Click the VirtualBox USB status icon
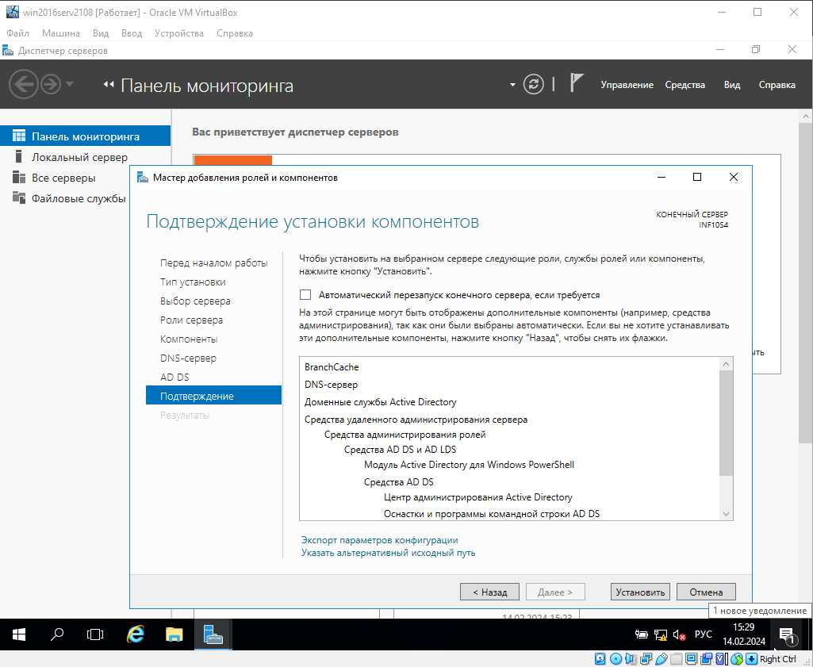This screenshot has height=667, width=813. [x=661, y=659]
